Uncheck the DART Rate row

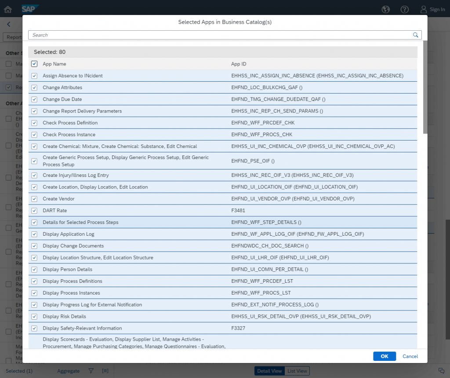click(x=34, y=210)
